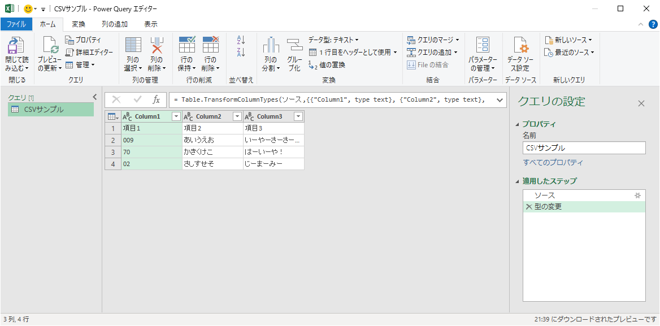Select the Column3 header
Image resolution: width=660 pixels, height=326 pixels.
tap(273, 116)
